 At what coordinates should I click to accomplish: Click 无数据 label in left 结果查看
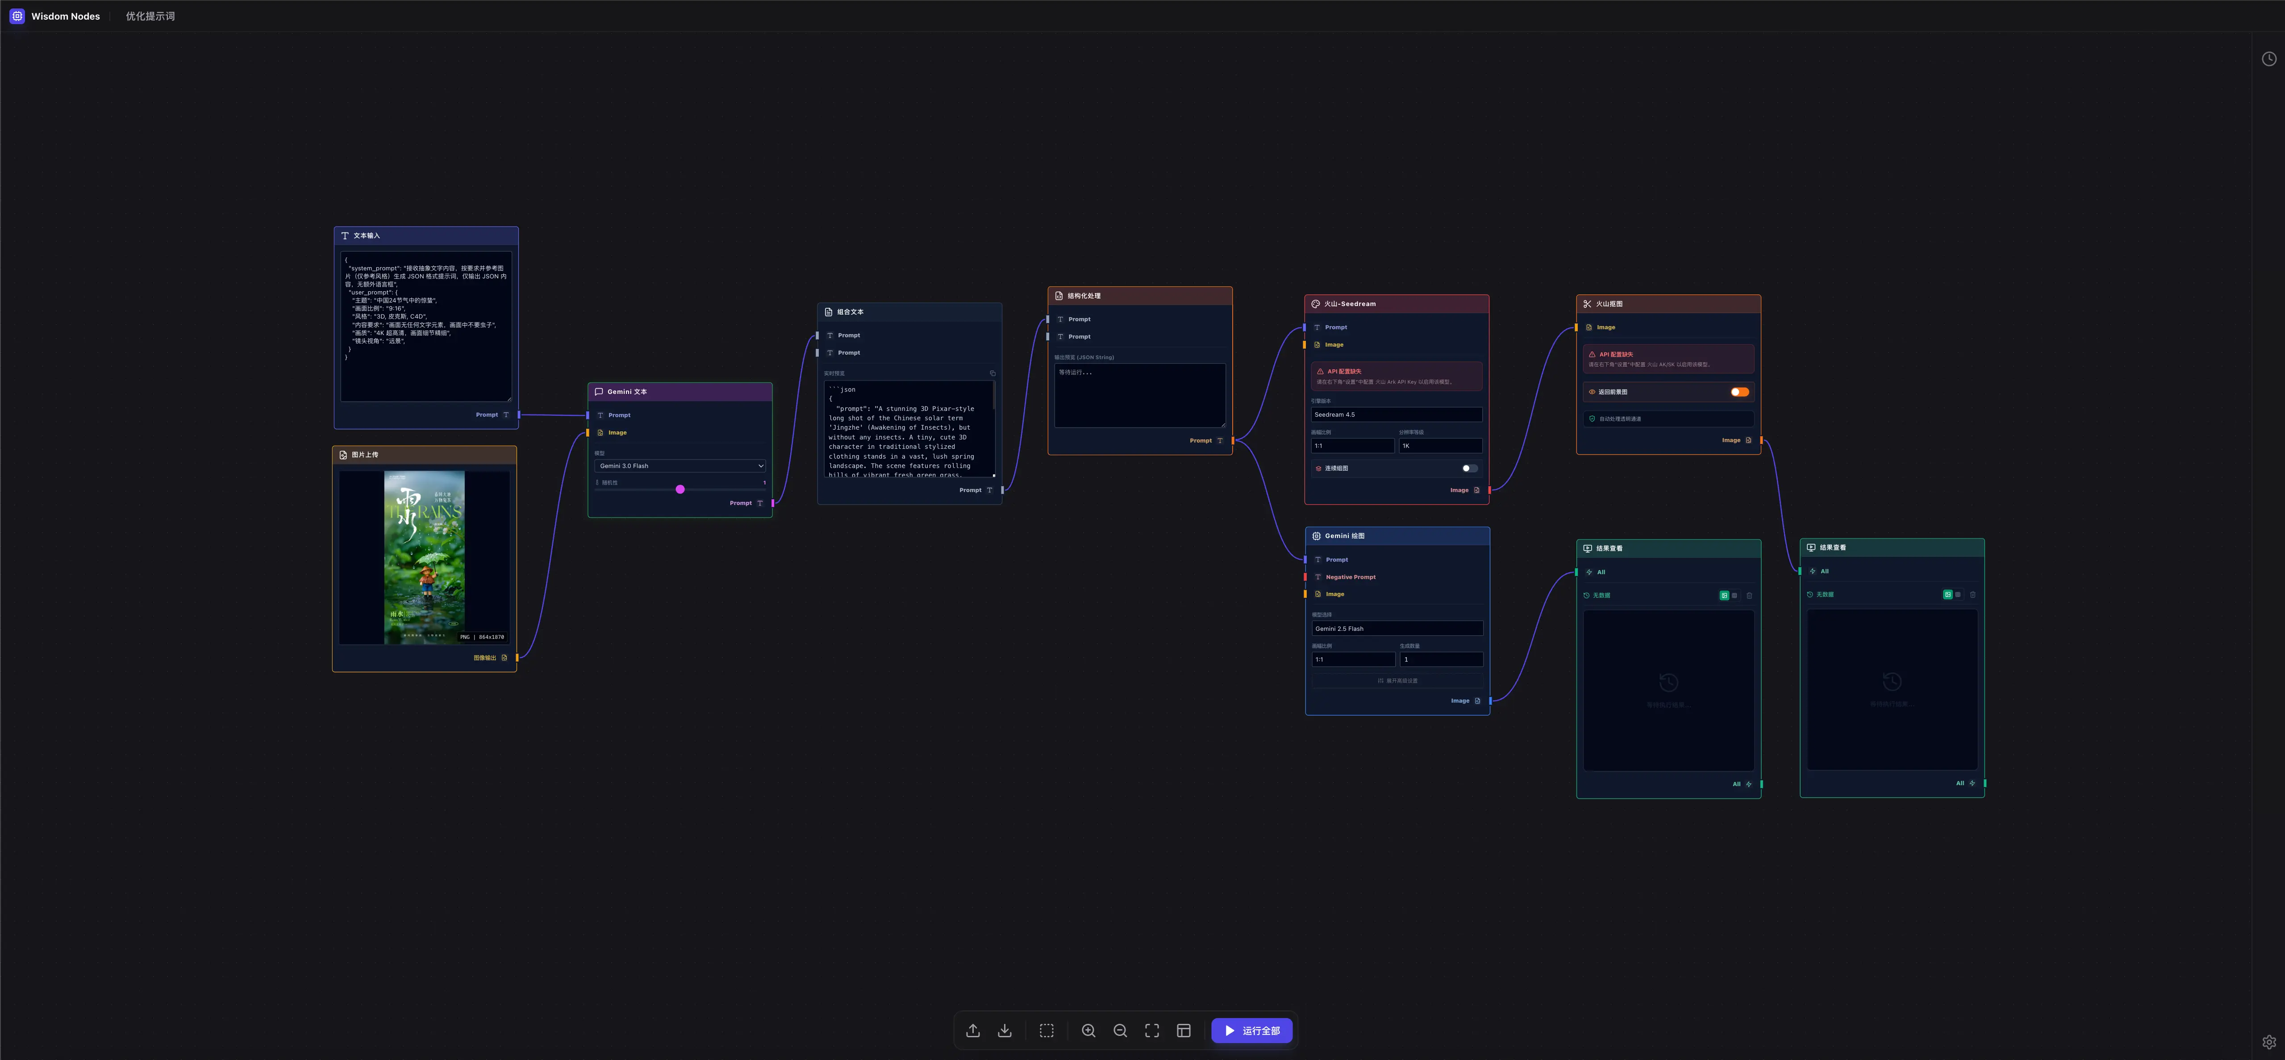[1601, 596]
